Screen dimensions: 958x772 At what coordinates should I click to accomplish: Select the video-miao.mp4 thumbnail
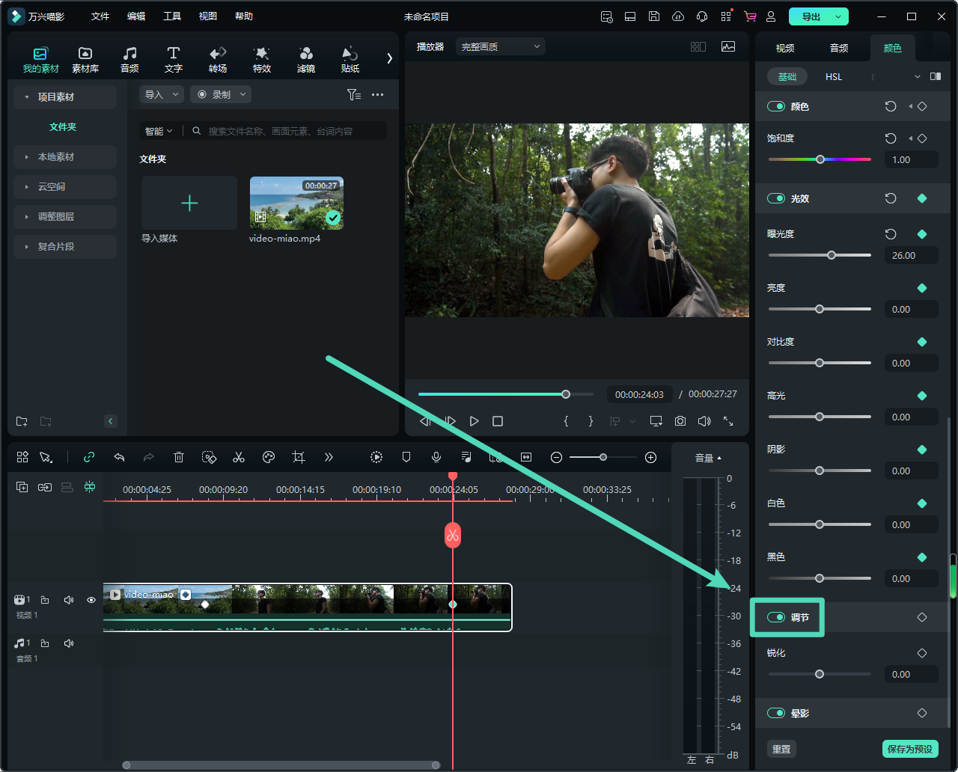pos(296,203)
